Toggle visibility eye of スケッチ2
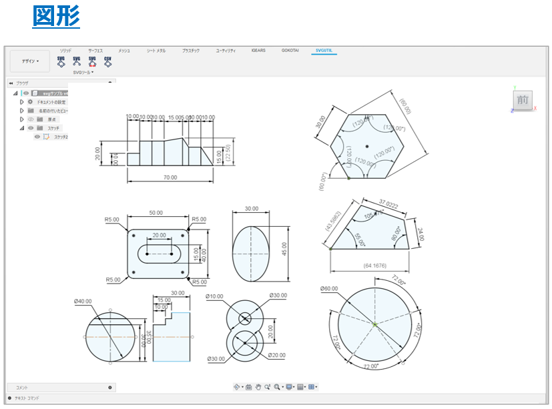552x409 pixels. coord(37,137)
